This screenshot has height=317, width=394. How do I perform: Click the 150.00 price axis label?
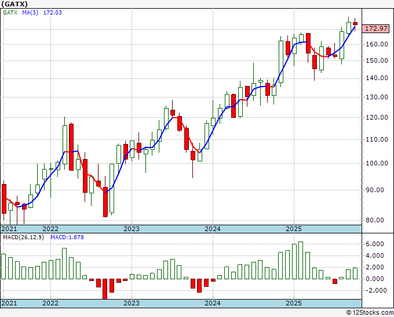[377, 61]
